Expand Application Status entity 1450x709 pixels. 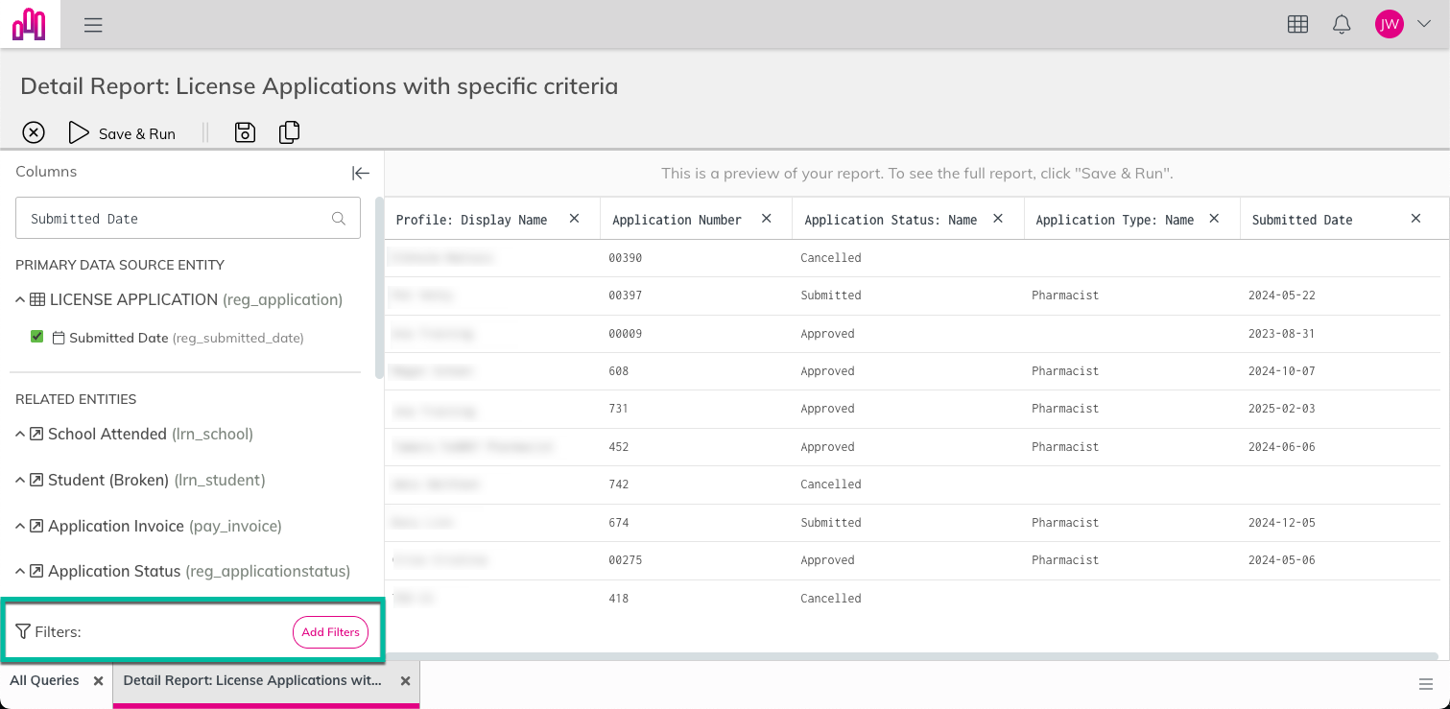[x=20, y=572]
